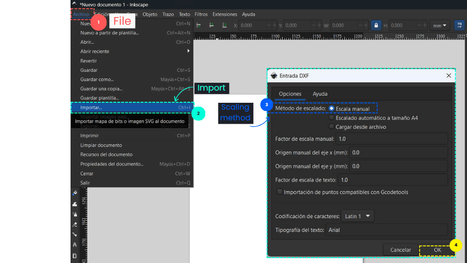This screenshot has width=467, height=263.
Task: Select the Tweak tool in toolbox
Action: point(74,204)
